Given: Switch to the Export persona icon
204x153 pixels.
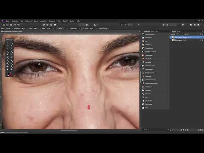Looking at the screenshot, I should tap(19, 25).
